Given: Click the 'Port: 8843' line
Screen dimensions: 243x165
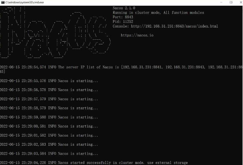Looking at the screenshot, I should point(123,17).
